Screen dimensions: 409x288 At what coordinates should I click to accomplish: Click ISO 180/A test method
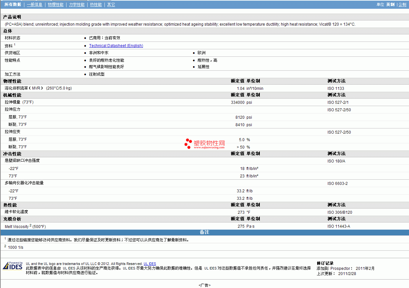(x=336, y=161)
